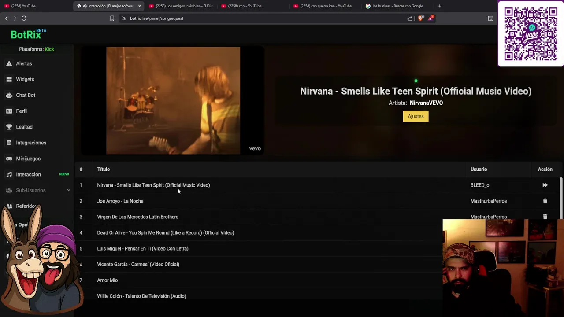The image size is (564, 317).
Task: Click the user BLEED_o cell
Action: pos(480,185)
